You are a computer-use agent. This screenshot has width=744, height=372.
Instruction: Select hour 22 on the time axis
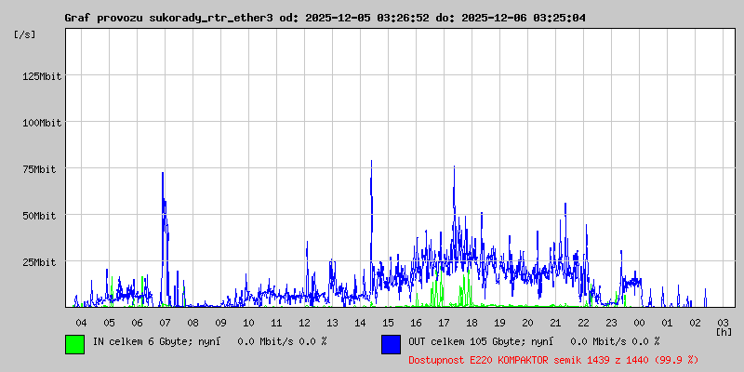(x=583, y=322)
